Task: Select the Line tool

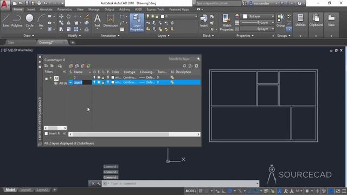Action: coord(5,21)
